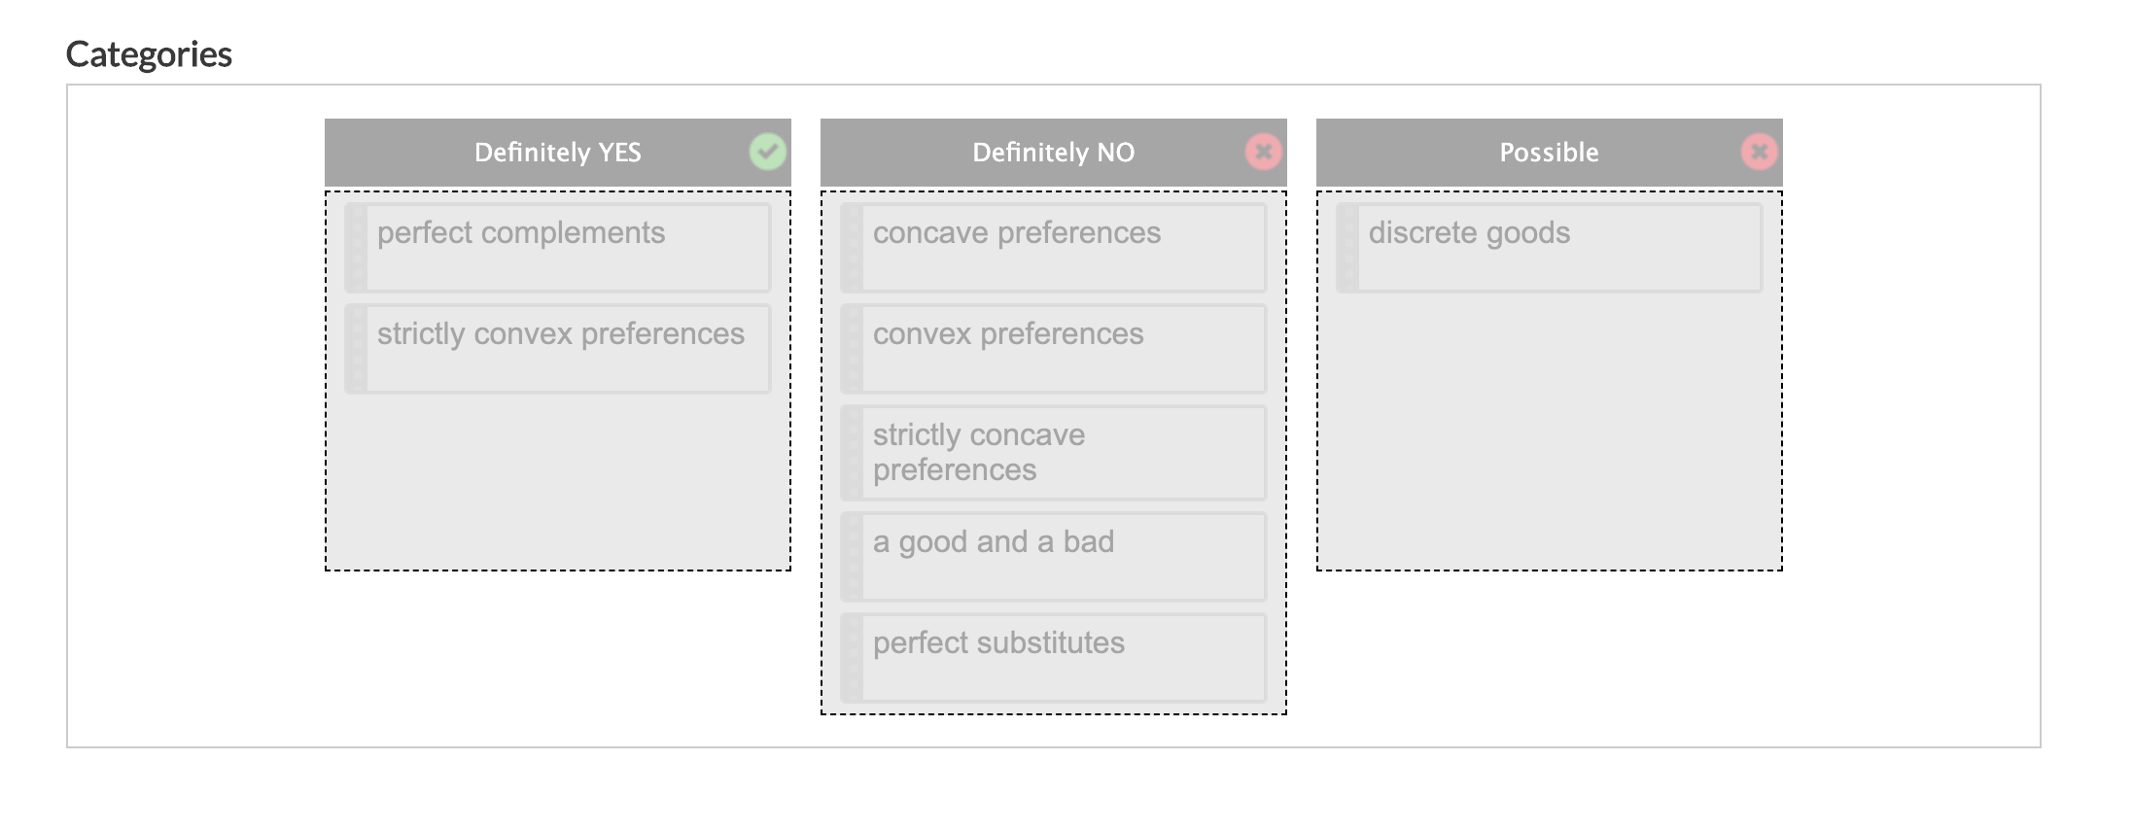Click the 'Possible' category header

[1548, 152]
